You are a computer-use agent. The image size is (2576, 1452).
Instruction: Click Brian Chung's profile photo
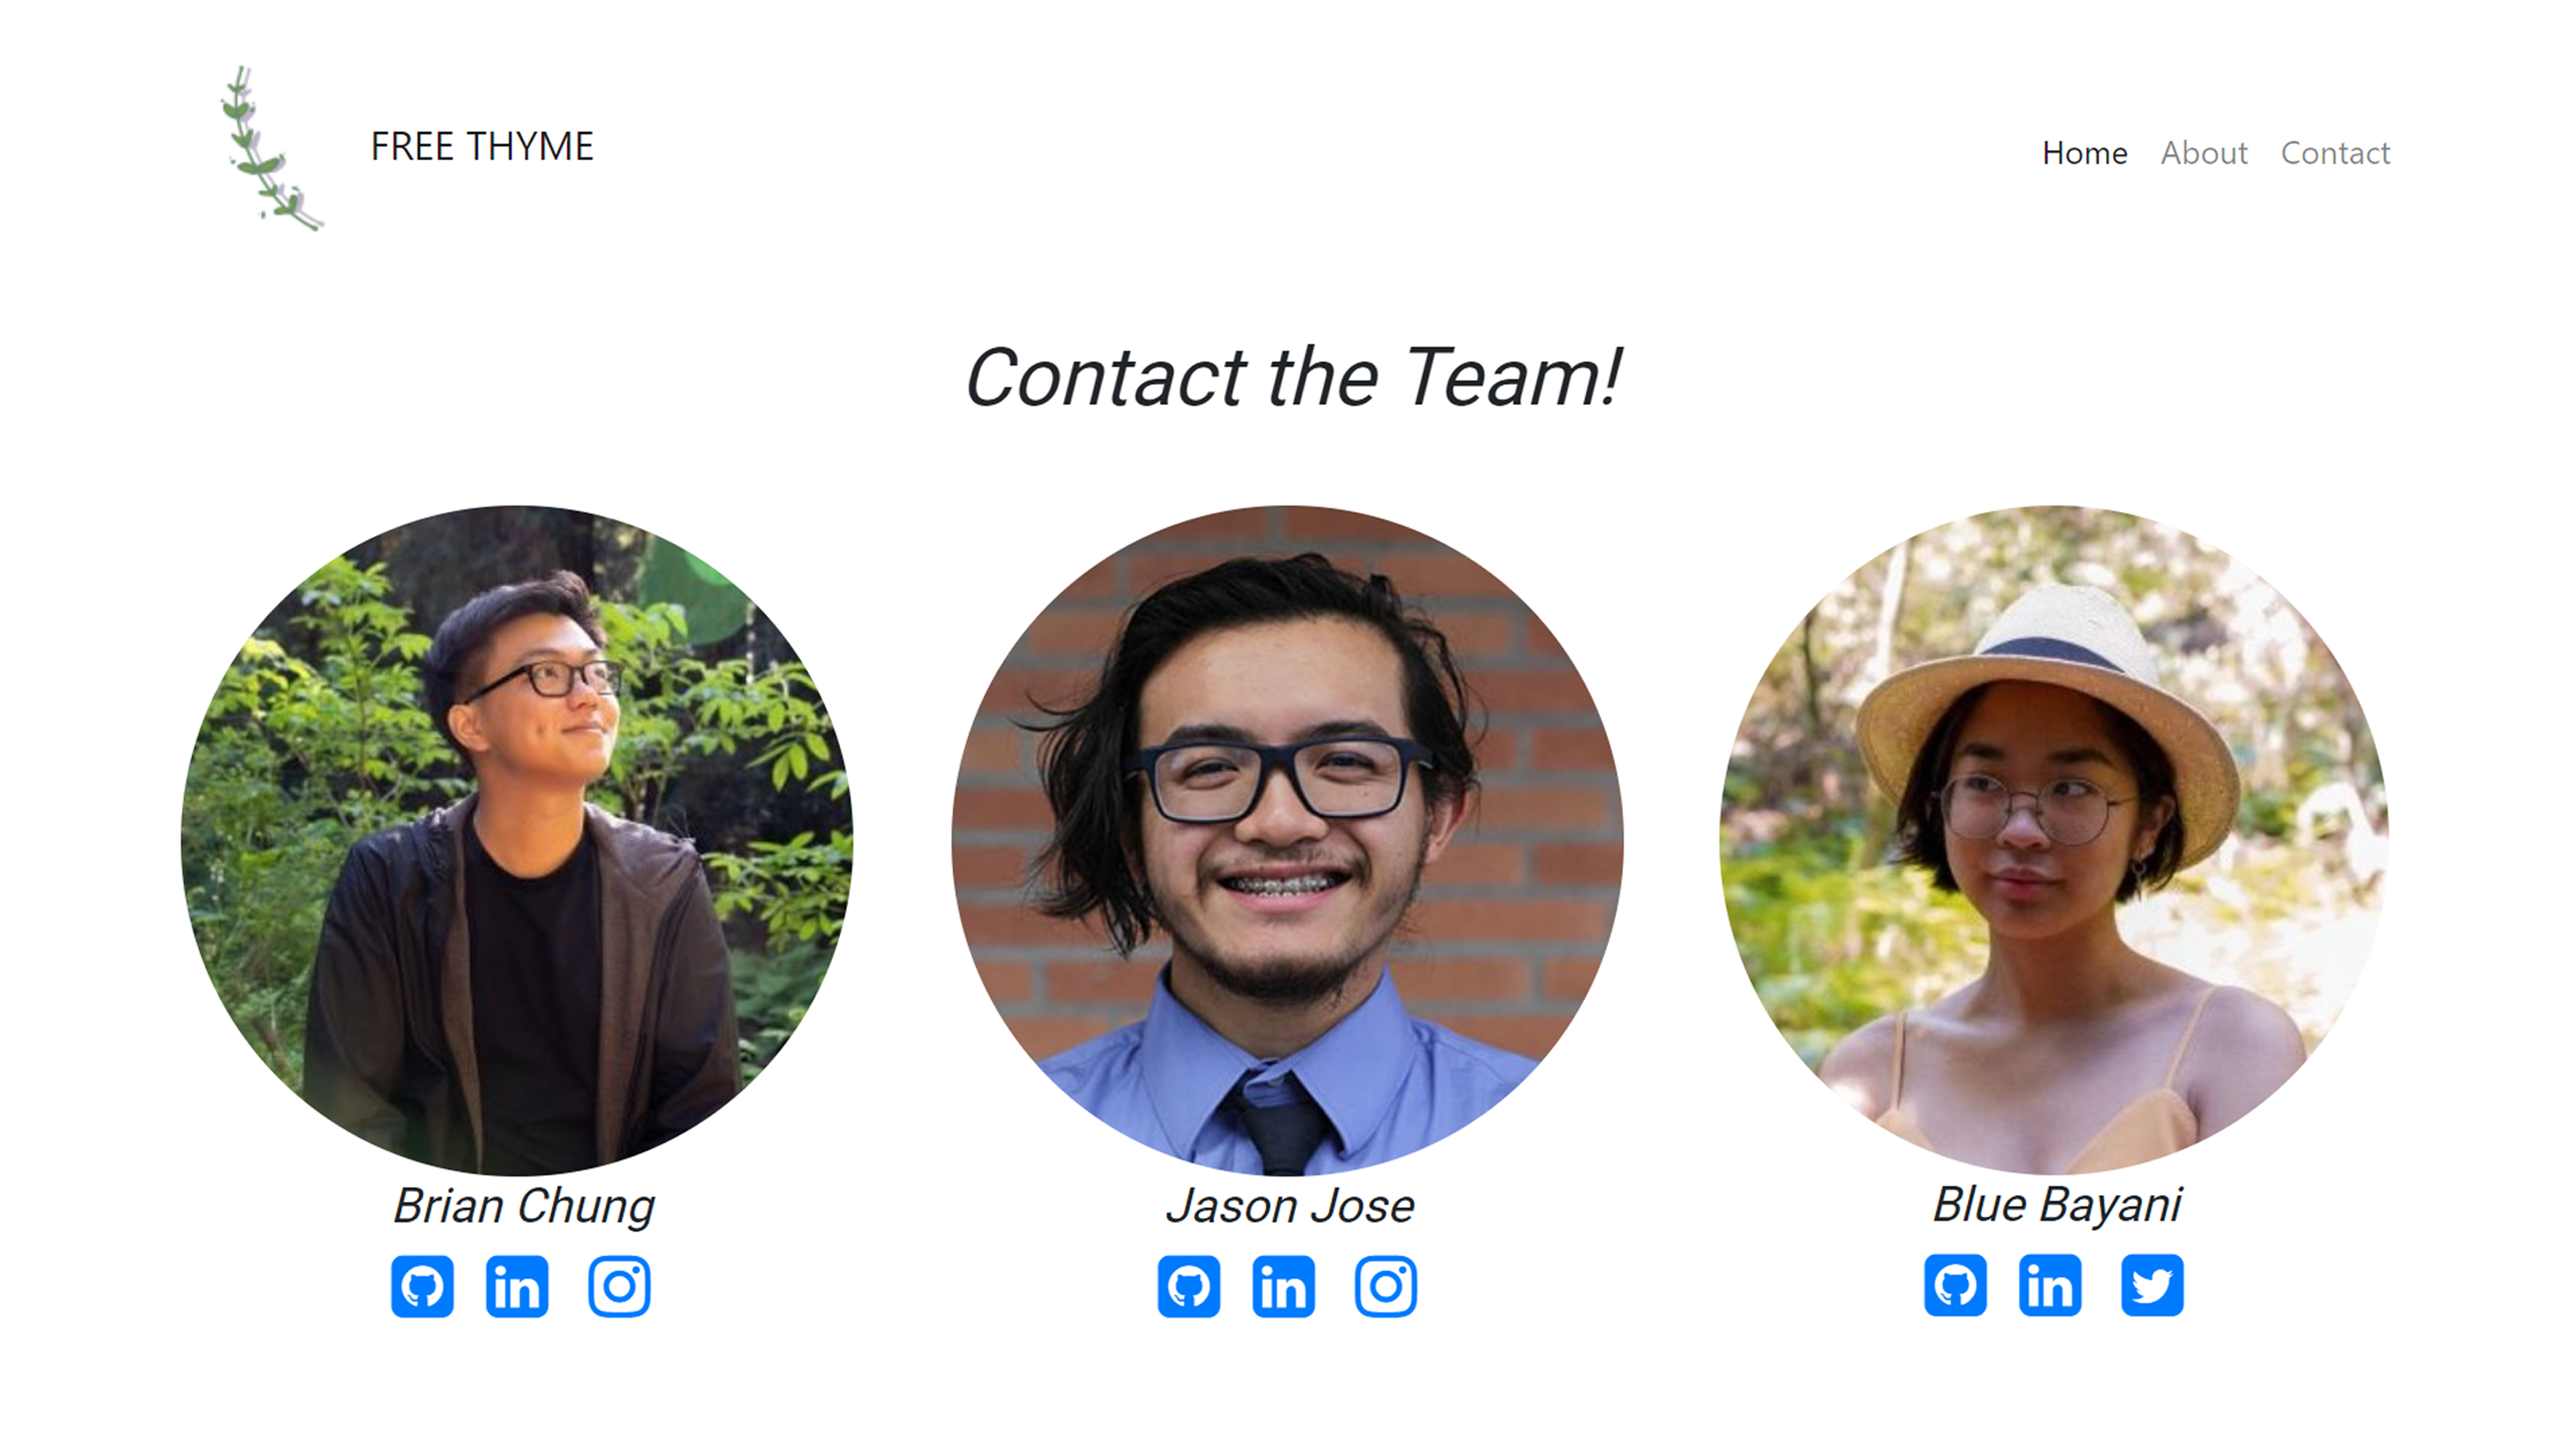click(517, 840)
